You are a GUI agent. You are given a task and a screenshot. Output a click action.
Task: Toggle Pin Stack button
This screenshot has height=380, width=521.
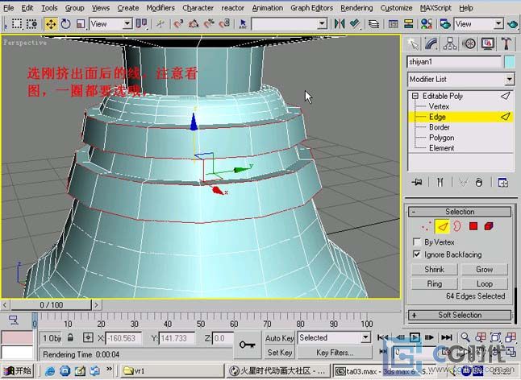coord(417,182)
